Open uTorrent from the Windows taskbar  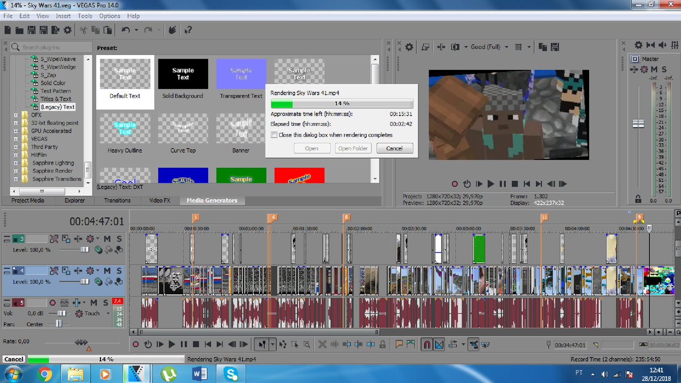(168, 373)
